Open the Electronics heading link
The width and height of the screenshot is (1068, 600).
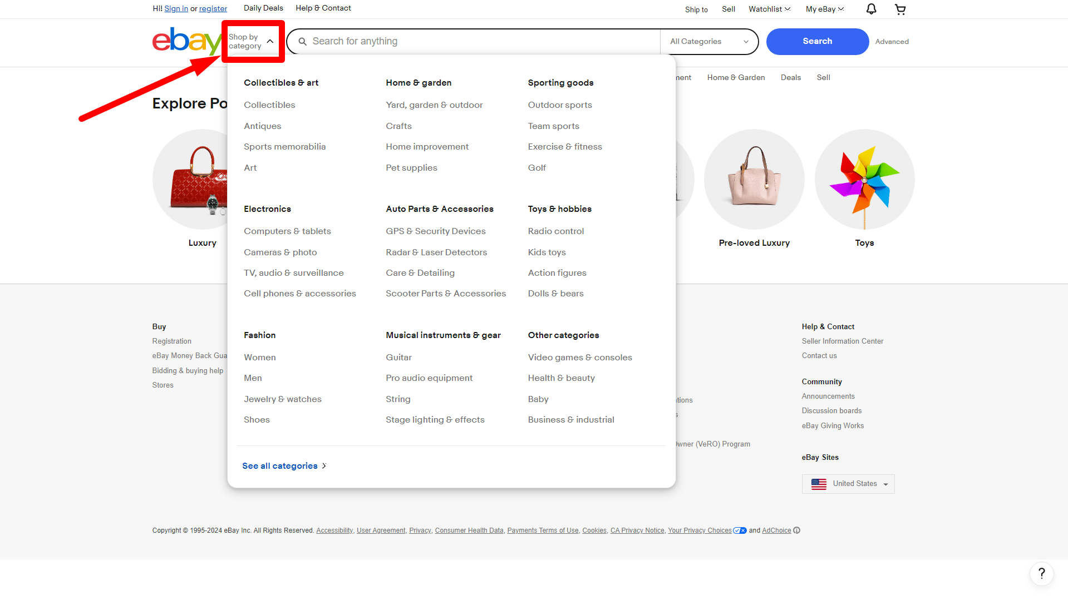click(267, 209)
